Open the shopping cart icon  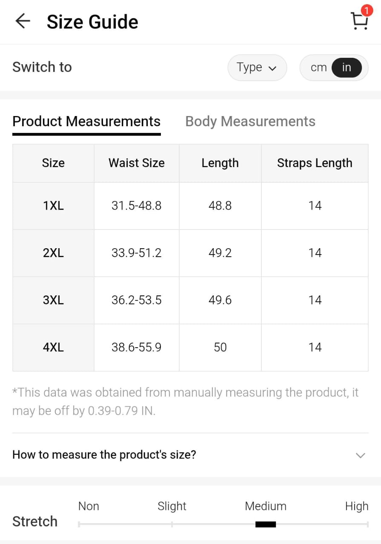(x=359, y=22)
